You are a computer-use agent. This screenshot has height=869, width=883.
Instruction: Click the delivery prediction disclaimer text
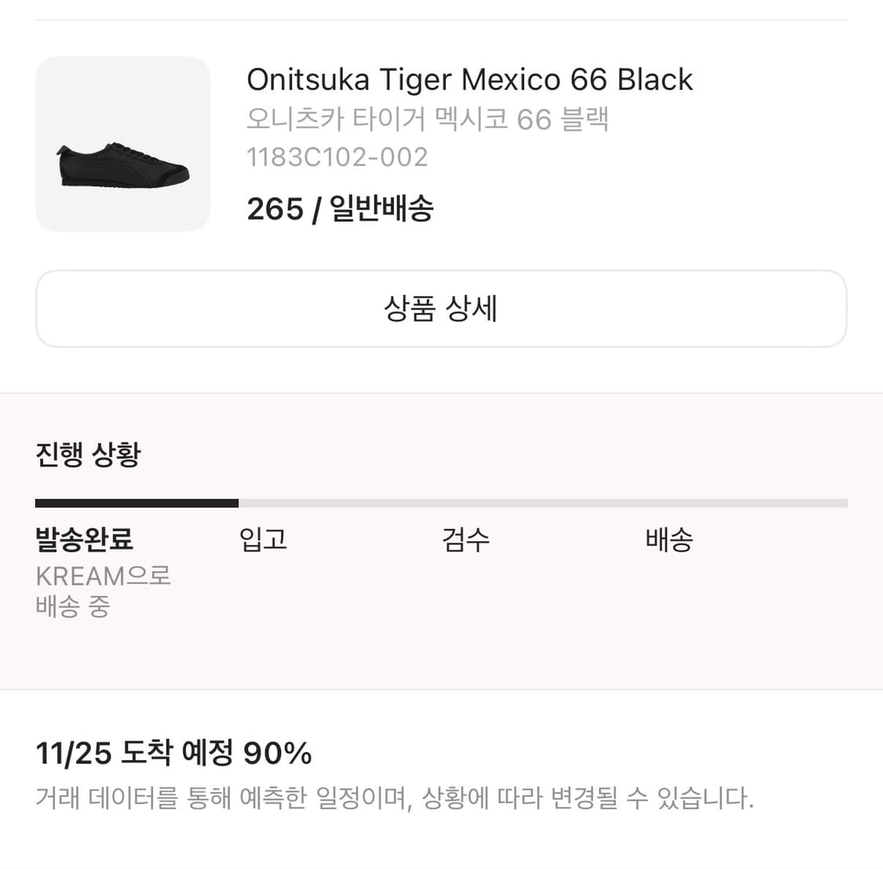pyautogui.click(x=394, y=798)
